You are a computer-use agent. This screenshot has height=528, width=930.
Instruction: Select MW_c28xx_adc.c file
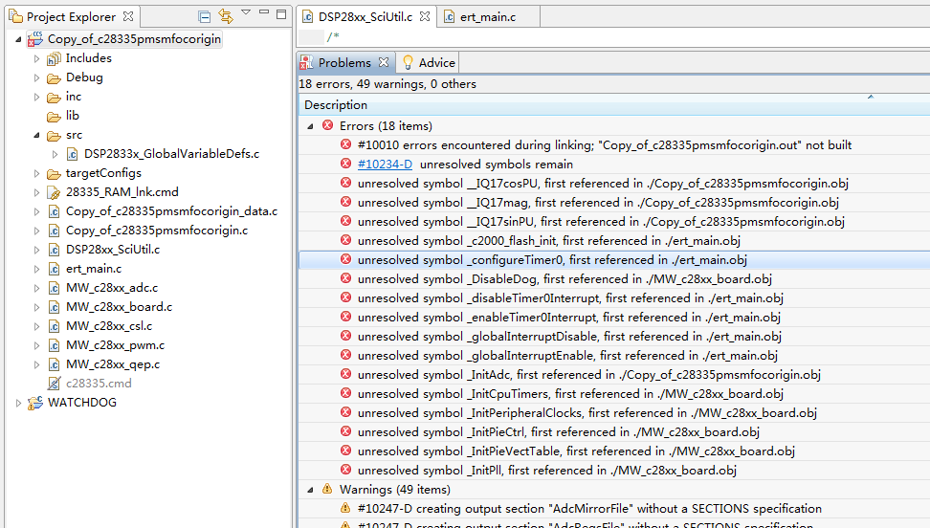(112, 288)
